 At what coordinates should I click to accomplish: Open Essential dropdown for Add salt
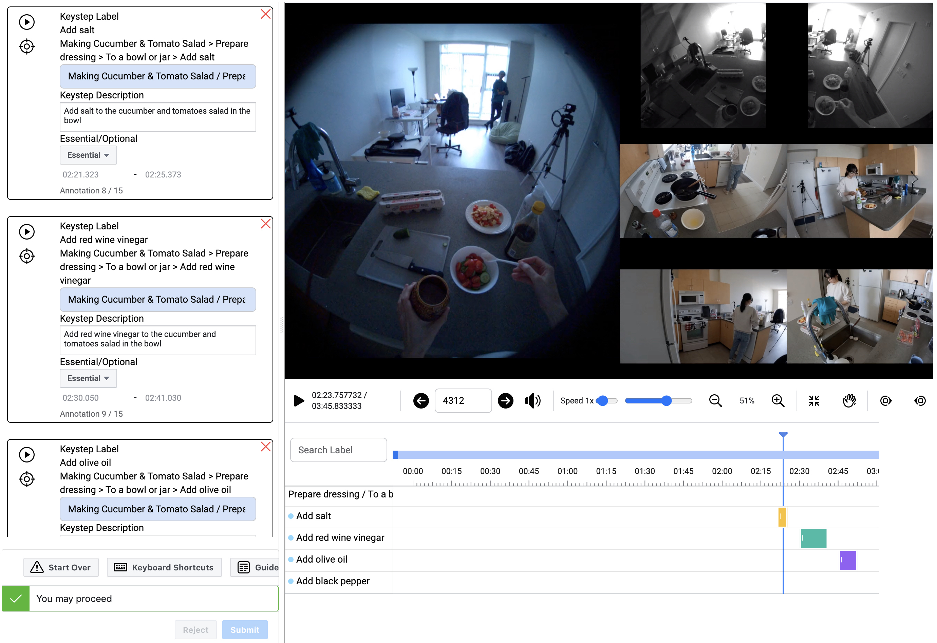(x=88, y=155)
